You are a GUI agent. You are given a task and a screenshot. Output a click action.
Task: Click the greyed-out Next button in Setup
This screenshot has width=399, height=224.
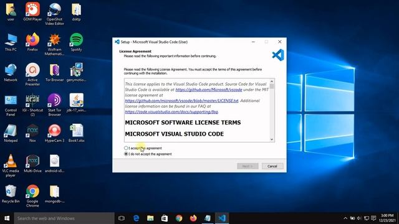248,166
